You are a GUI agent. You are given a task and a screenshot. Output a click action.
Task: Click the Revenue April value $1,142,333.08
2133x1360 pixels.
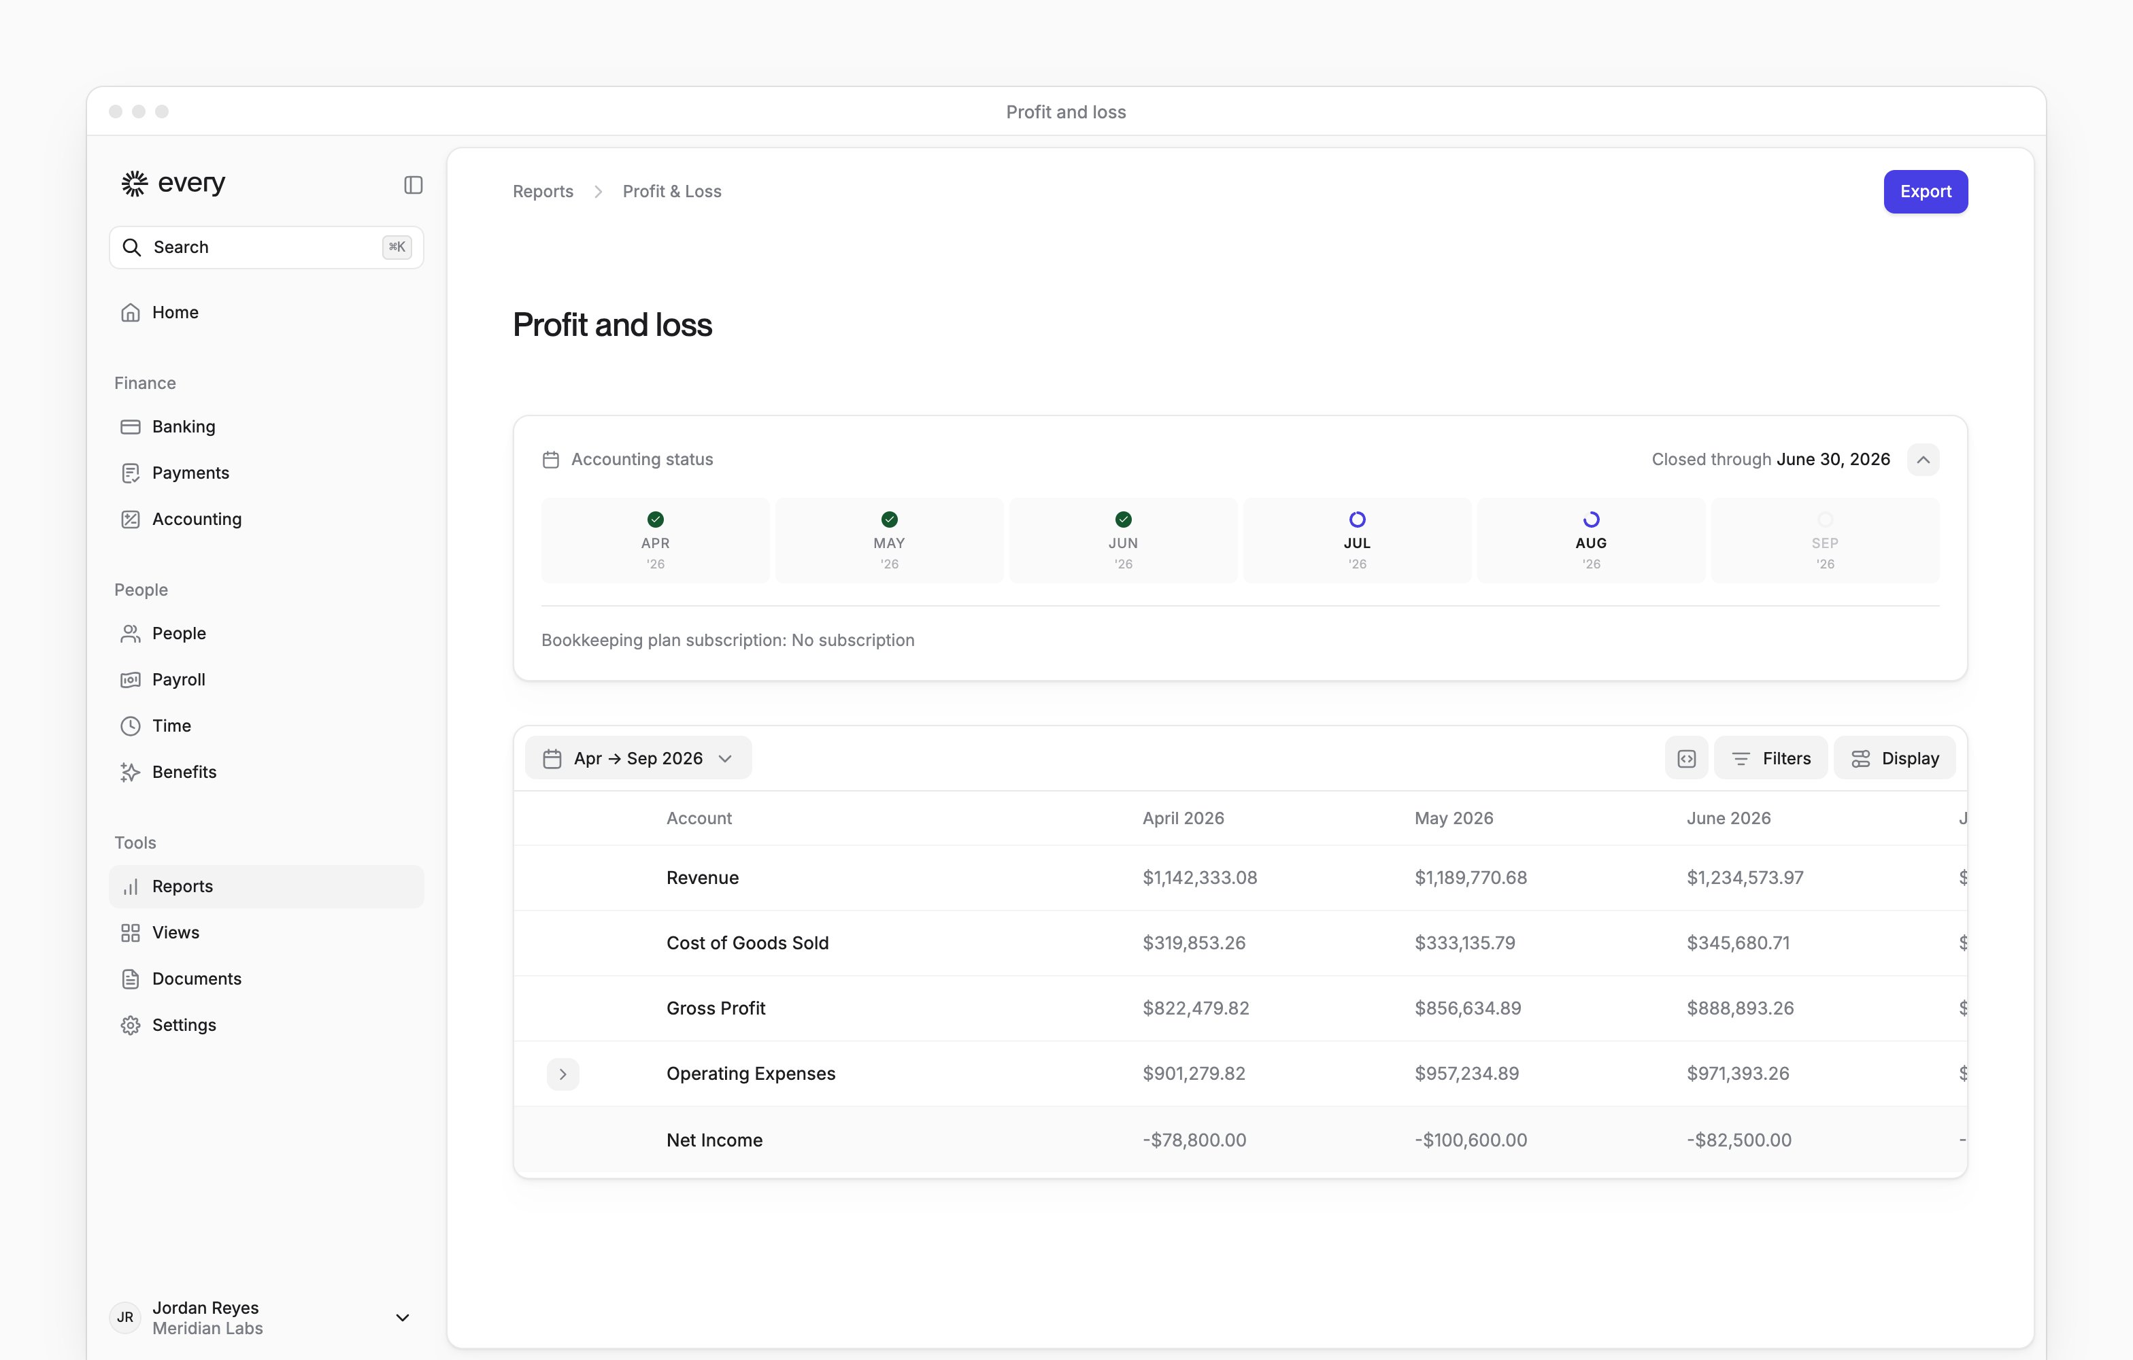1199,877
